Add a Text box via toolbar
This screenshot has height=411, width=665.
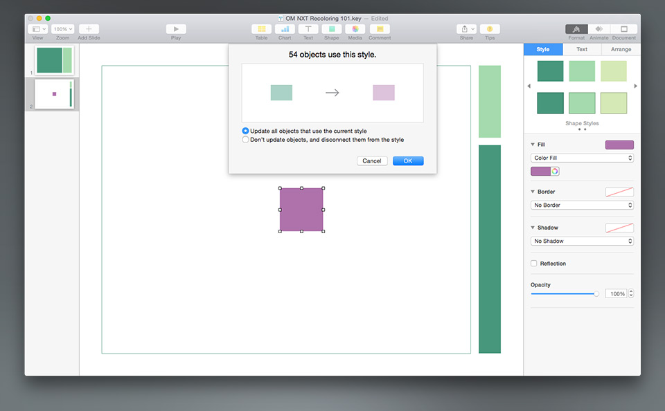point(308,29)
